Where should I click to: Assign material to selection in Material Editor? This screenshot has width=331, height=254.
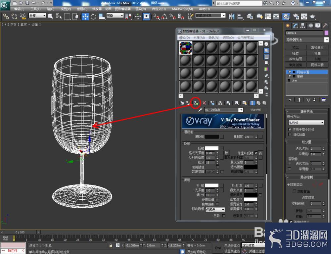coord(196,103)
